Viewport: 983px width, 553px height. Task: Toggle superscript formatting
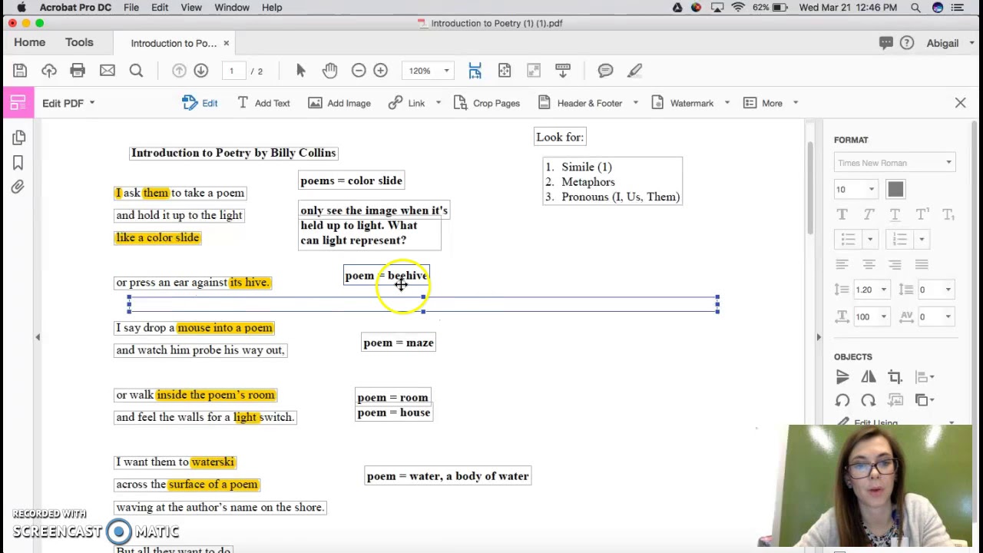[922, 215]
